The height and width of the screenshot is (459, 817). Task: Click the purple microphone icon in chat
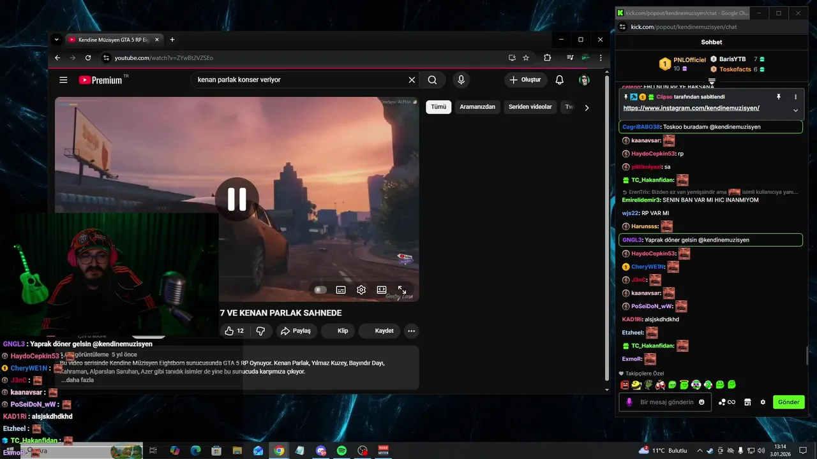pos(629,402)
